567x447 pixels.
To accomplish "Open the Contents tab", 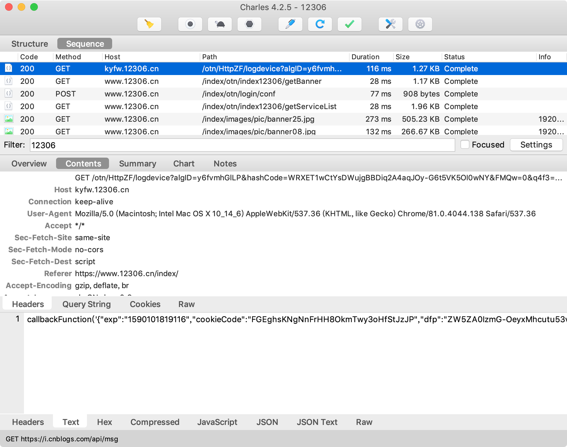I will [x=83, y=164].
